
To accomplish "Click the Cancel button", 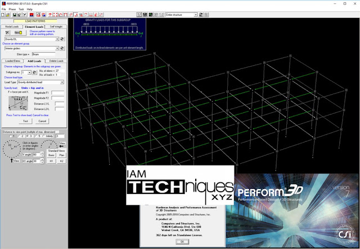I will pyautogui.click(x=42, y=121).
